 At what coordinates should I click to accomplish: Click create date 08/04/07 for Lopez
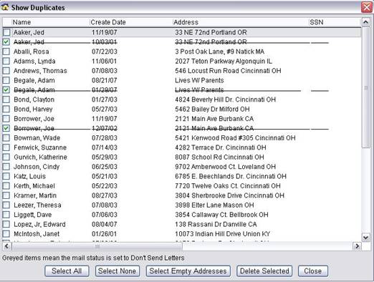tap(105, 224)
